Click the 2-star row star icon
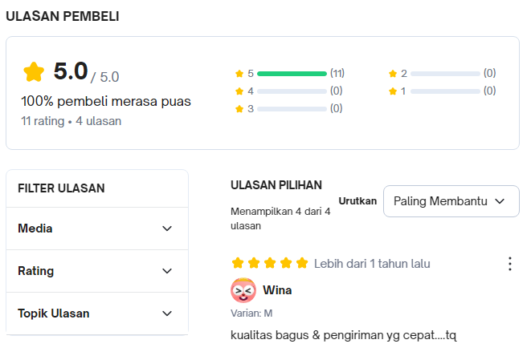The width and height of the screenshot is (531, 364). click(x=393, y=74)
